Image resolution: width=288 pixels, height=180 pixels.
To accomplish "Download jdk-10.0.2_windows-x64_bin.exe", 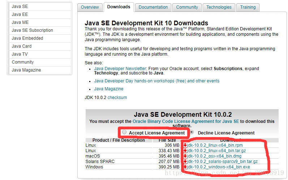I will (218, 167).
